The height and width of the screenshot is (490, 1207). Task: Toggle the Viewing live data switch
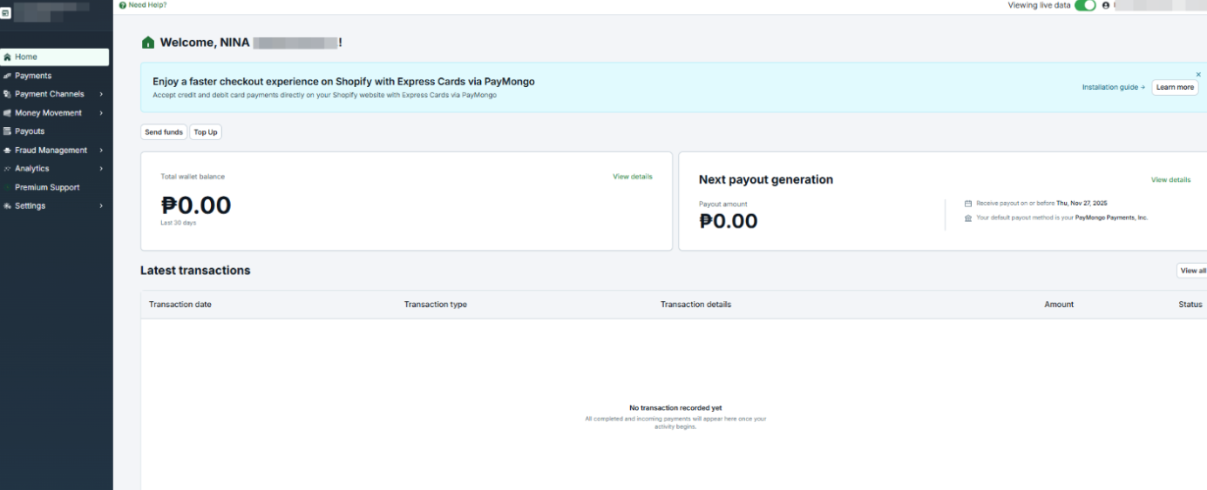[1085, 5]
